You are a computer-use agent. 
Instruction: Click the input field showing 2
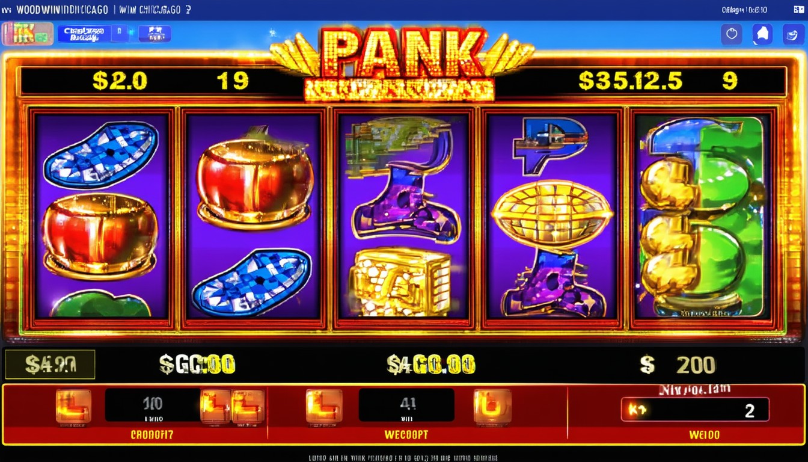(695, 410)
